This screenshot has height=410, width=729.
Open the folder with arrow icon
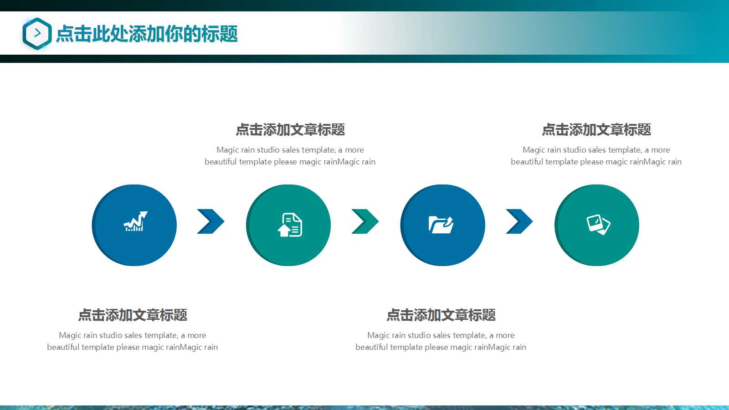(442, 224)
